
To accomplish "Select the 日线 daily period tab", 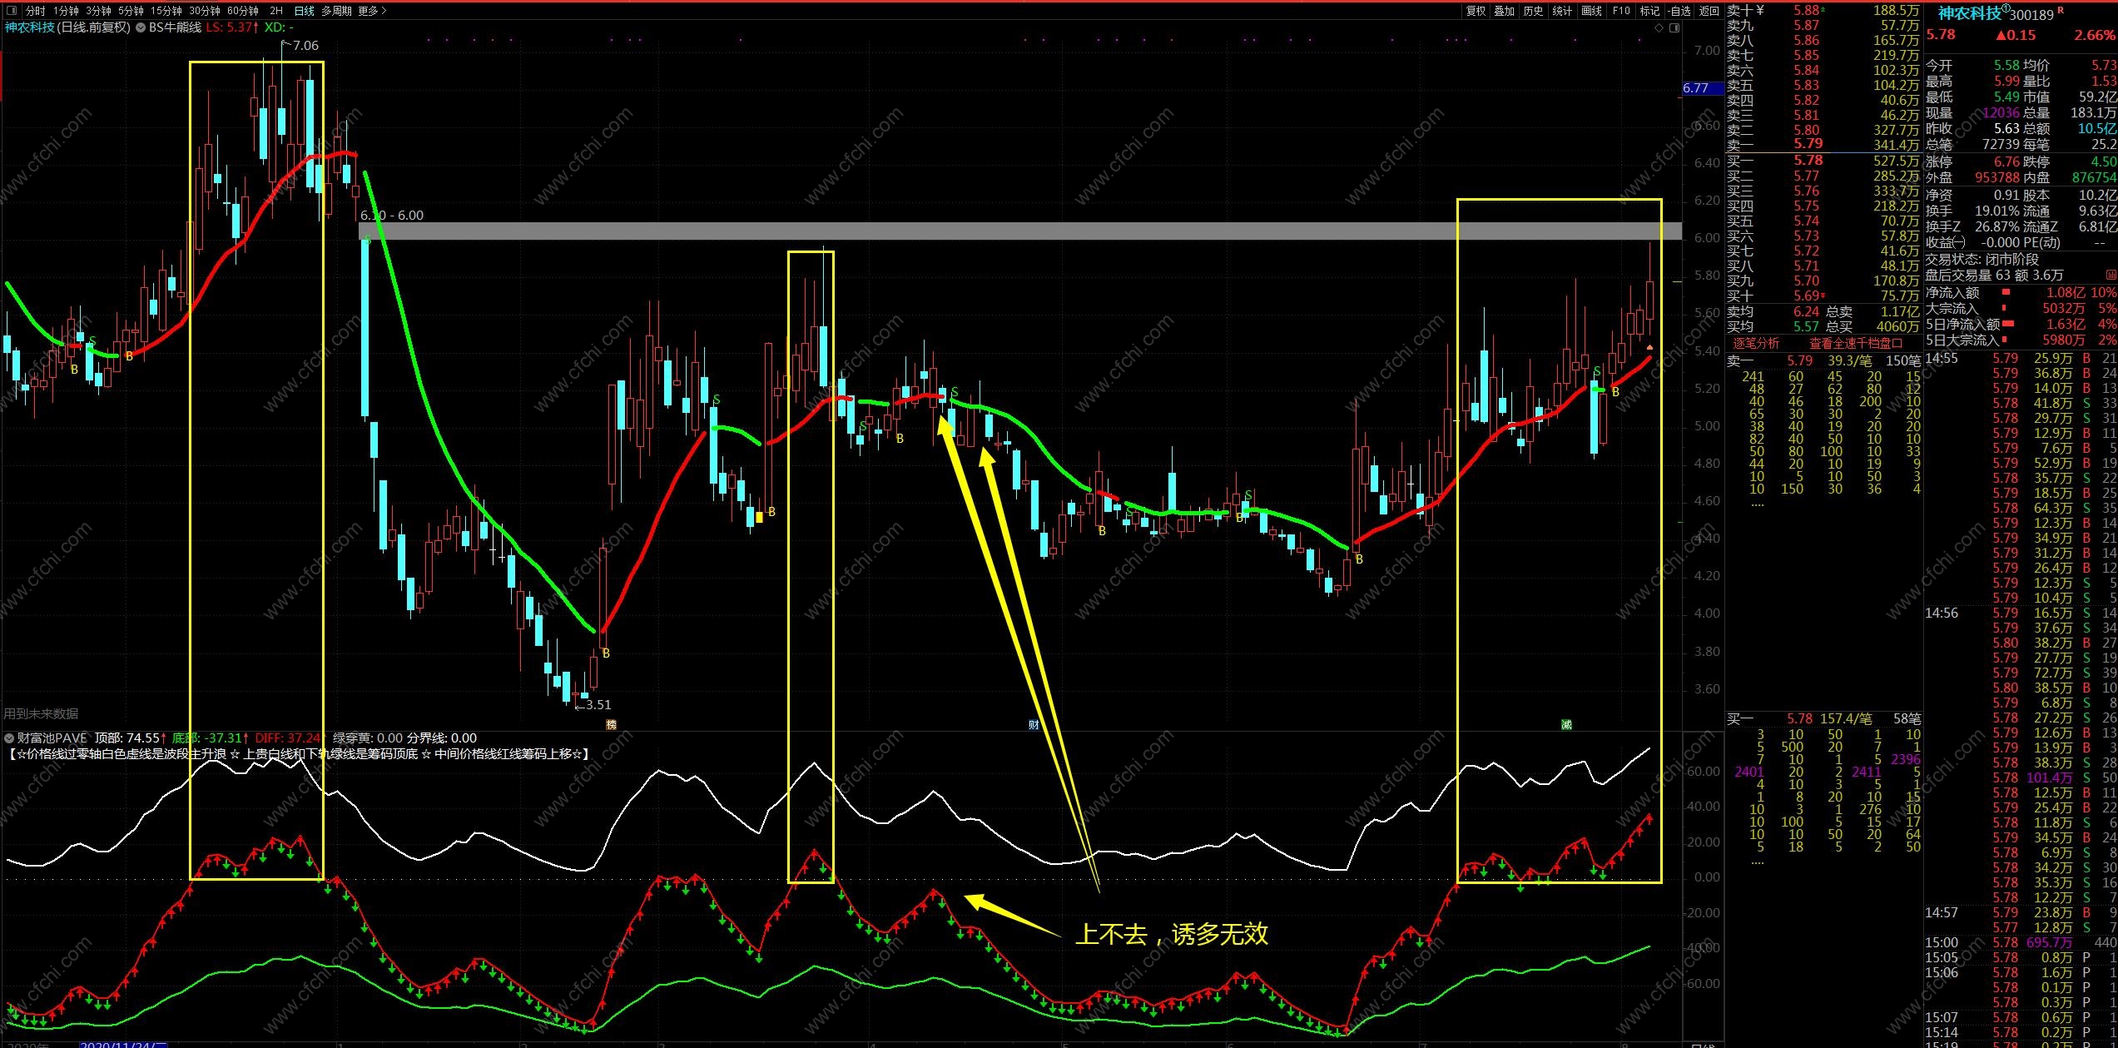I will coord(305,11).
